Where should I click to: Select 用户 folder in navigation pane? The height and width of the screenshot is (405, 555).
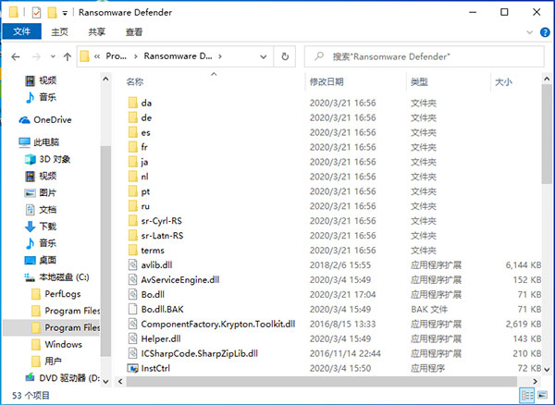click(x=47, y=362)
